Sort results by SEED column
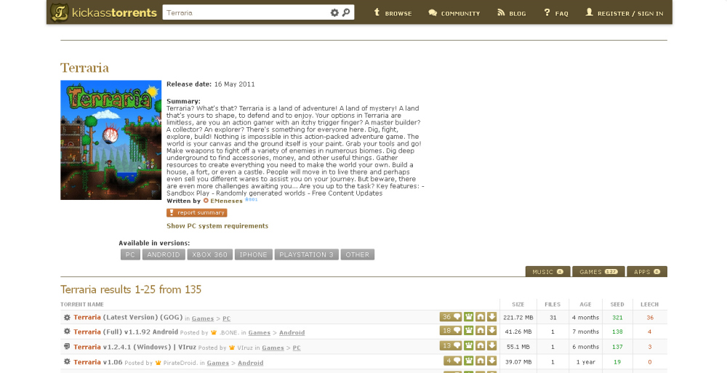This screenshot has height=373, width=727. point(617,305)
